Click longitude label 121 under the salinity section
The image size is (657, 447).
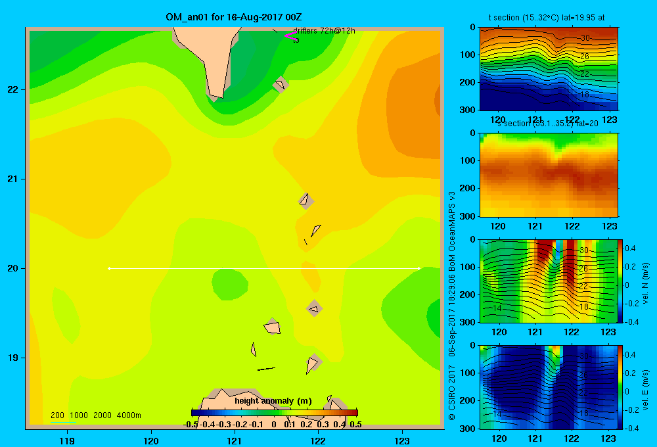point(535,226)
